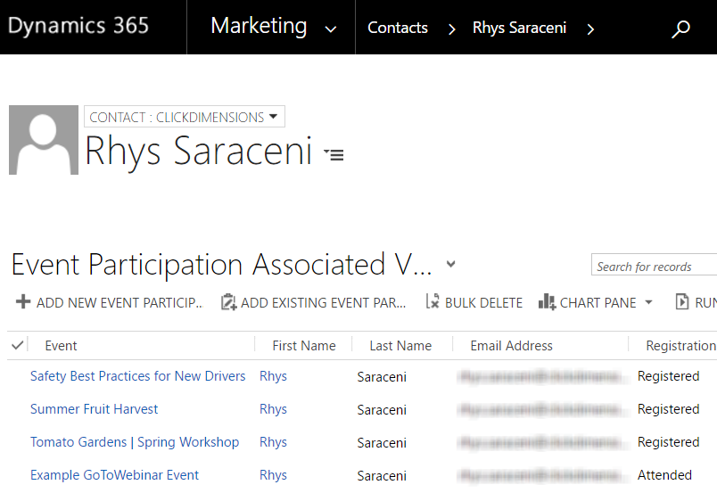The width and height of the screenshot is (717, 493).
Task: Expand the chevron after Rhys Saraceni breadcrumb
Action: click(x=590, y=29)
